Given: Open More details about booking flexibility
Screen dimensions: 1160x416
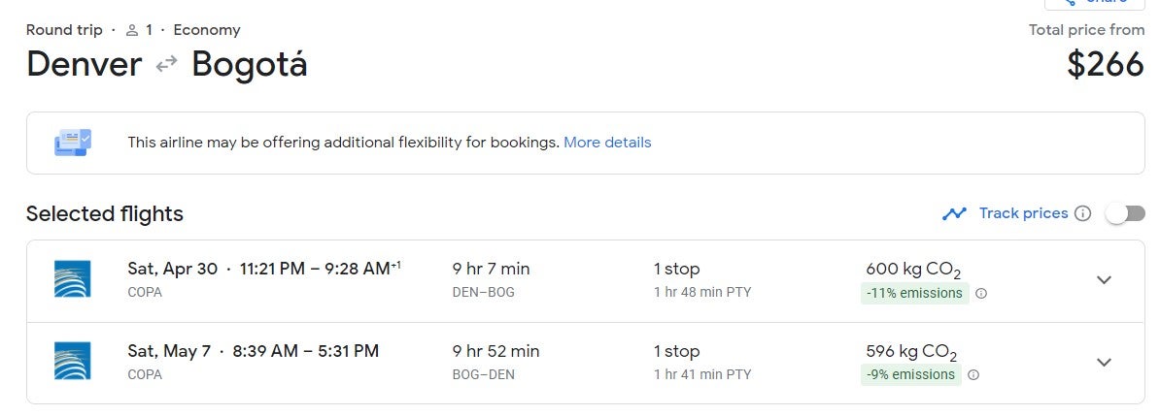Looking at the screenshot, I should pyautogui.click(x=607, y=142).
